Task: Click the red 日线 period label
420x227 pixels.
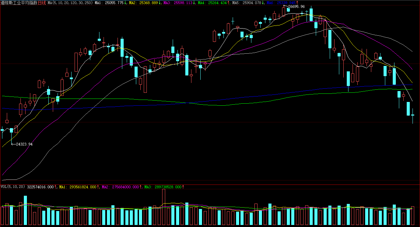Action: [x=42, y=3]
